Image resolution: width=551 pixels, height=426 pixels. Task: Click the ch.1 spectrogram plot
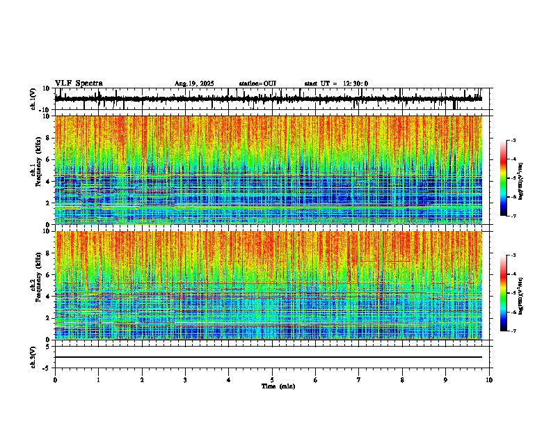coord(269,170)
